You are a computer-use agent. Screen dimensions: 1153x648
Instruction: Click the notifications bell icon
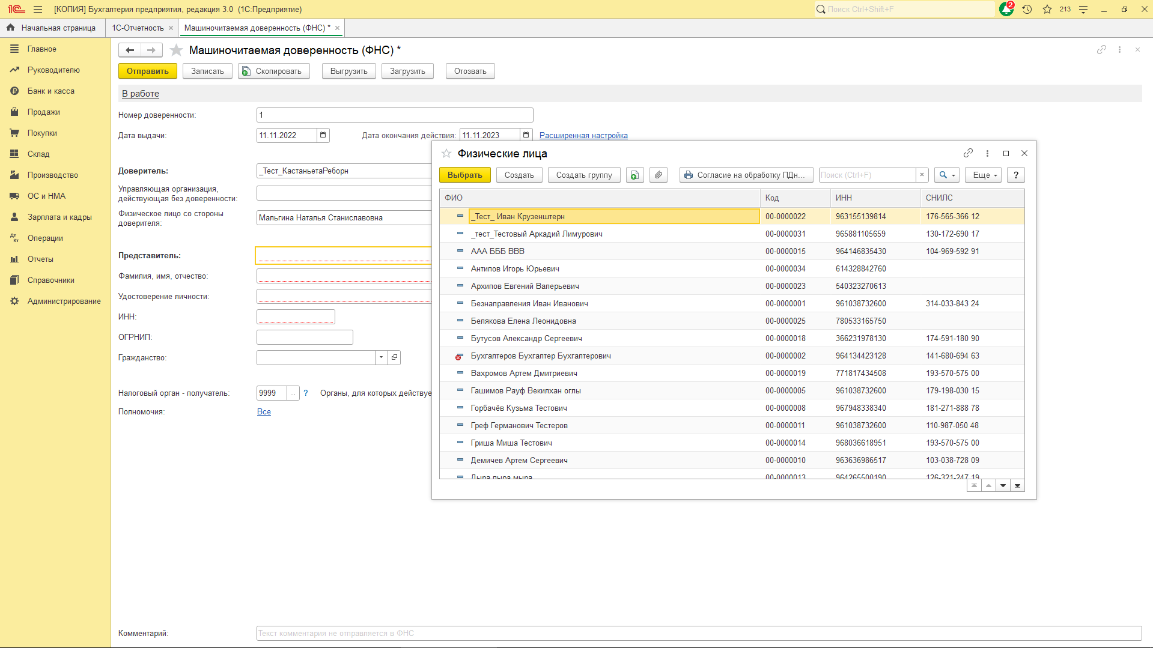1006,9
